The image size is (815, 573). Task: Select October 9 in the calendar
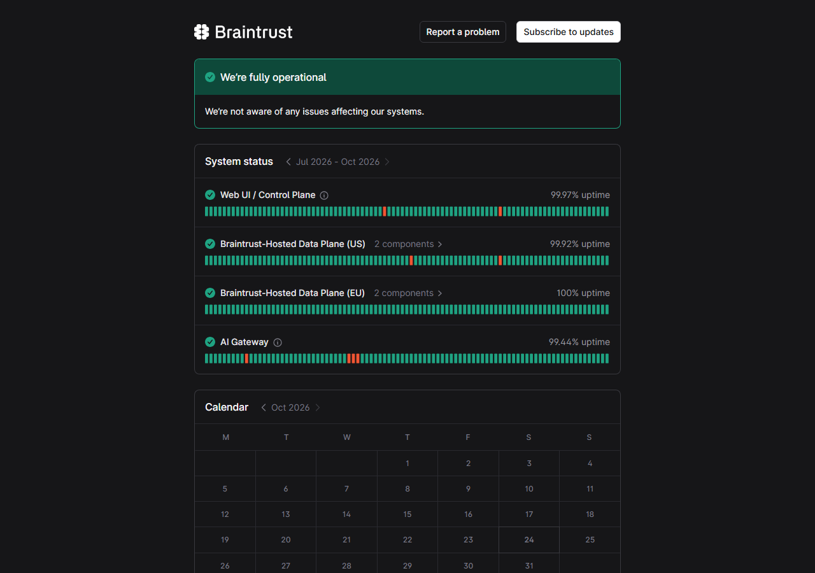coord(468,489)
